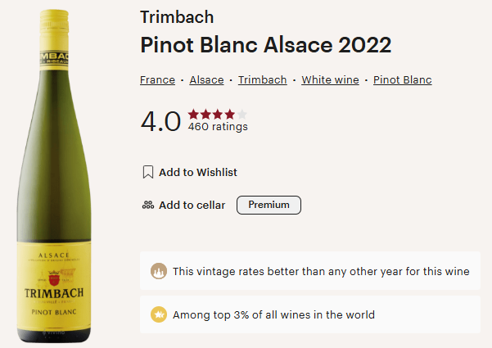This screenshot has width=492, height=348.
Task: Click the third red rating star
Action: [217, 114]
